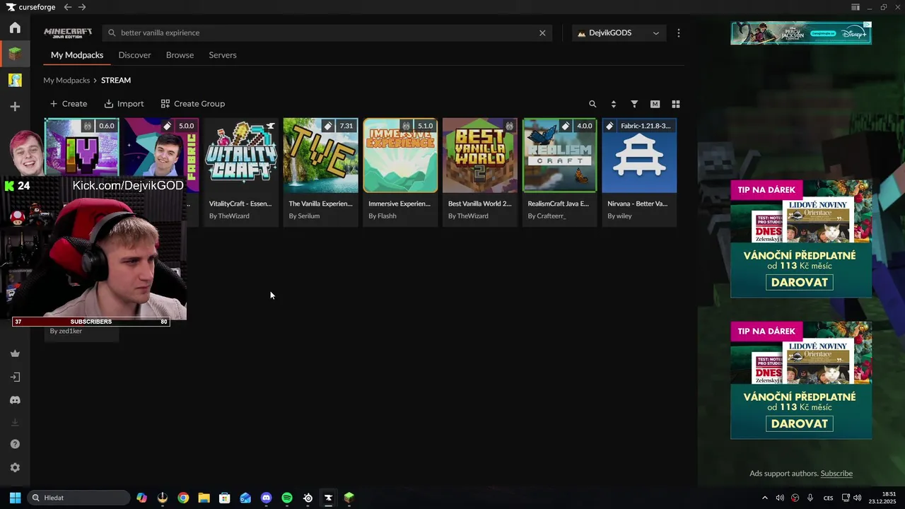Open Spotify from taskbar
Image resolution: width=905 pixels, height=509 pixels.
click(287, 498)
